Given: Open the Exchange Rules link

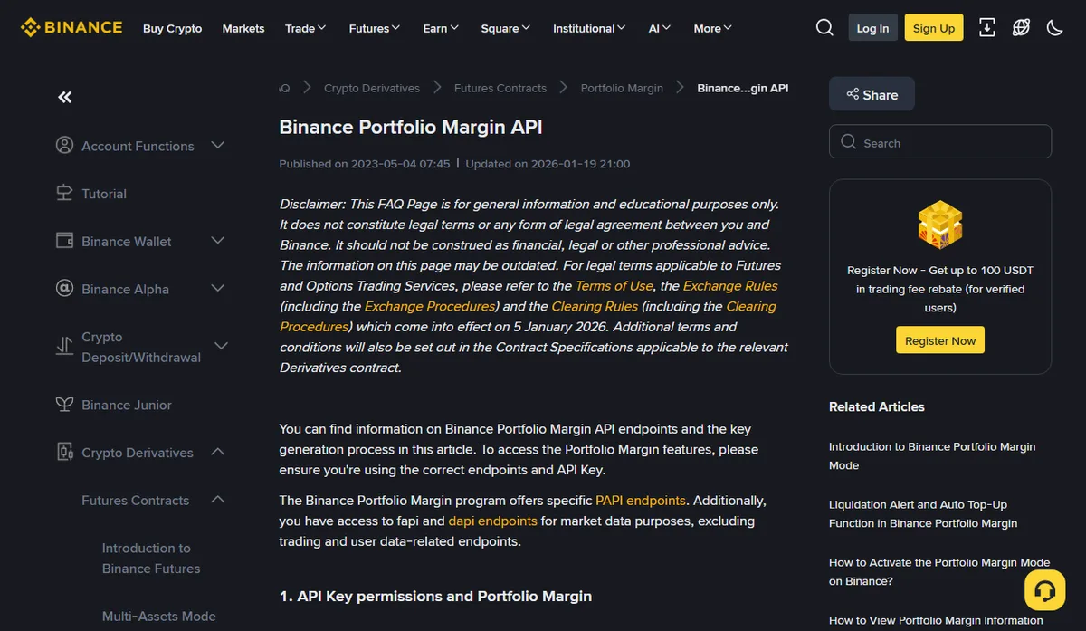Looking at the screenshot, I should [730, 285].
